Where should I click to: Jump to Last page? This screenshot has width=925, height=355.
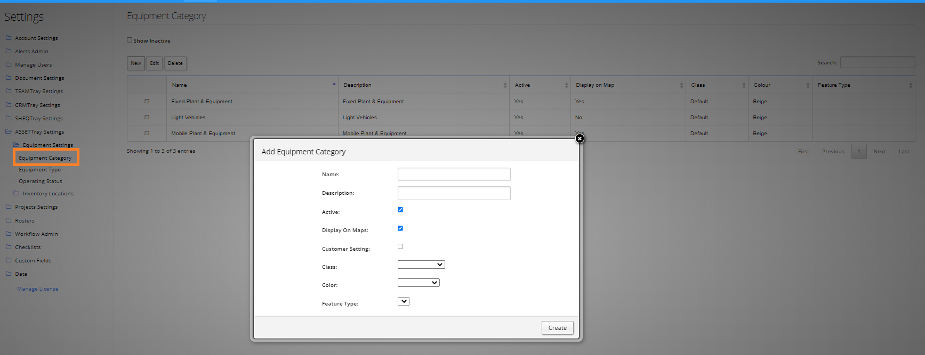click(904, 152)
